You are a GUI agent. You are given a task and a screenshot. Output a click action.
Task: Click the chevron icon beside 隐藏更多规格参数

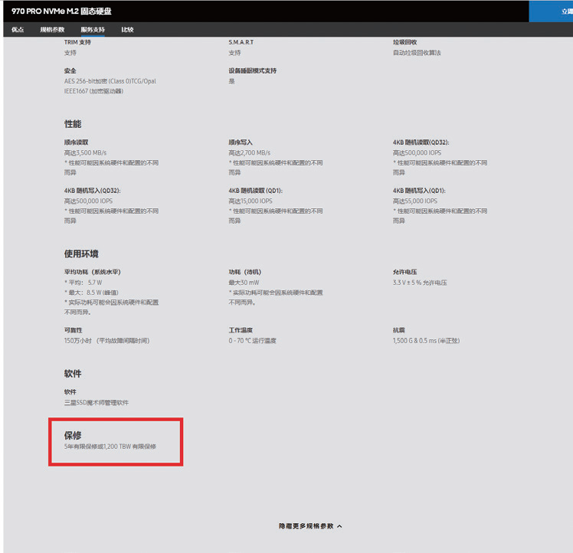339,526
